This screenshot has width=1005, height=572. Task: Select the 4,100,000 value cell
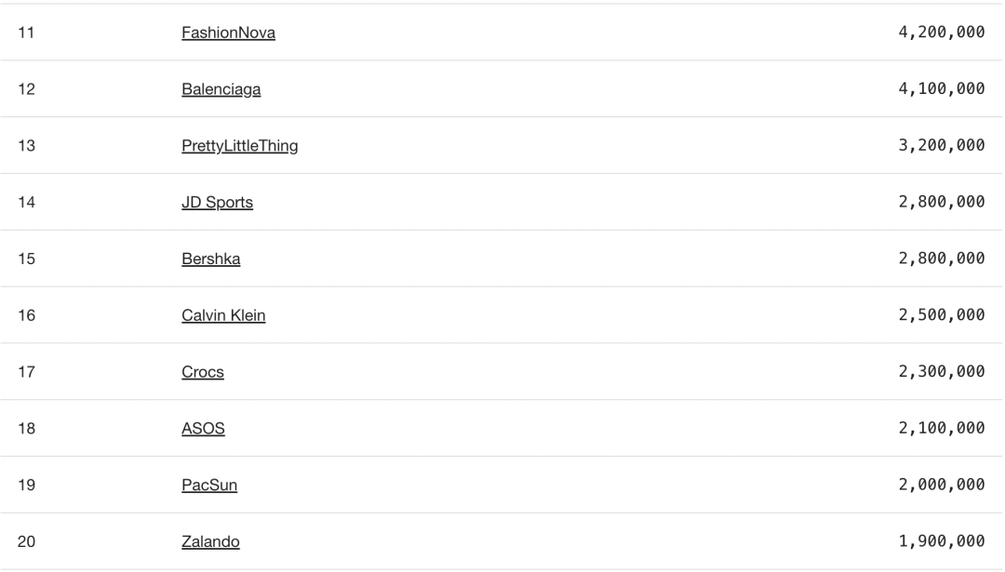pyautogui.click(x=942, y=88)
